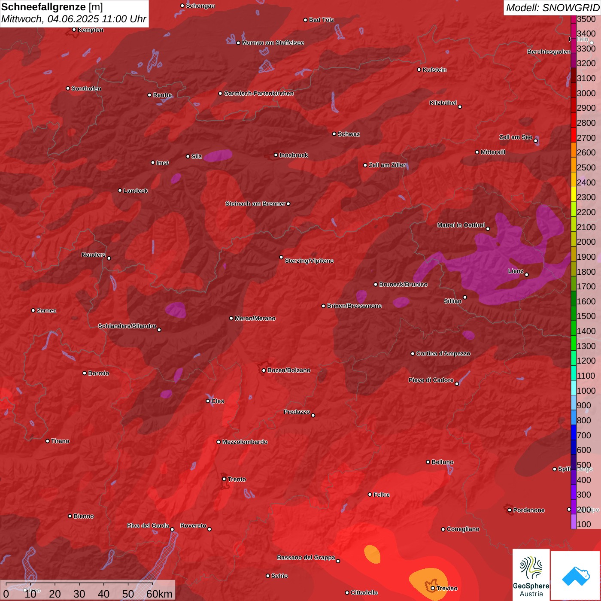601x601 pixels.
Task: Click the Kufstein city marker dot
Action: point(419,70)
